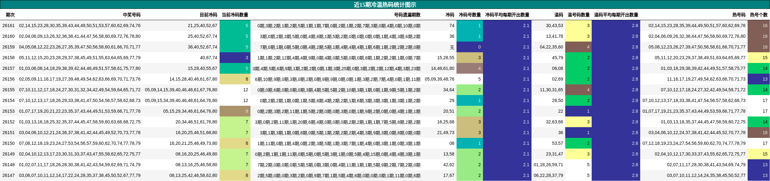Click the 冷码号数量 column header

point(470,15)
